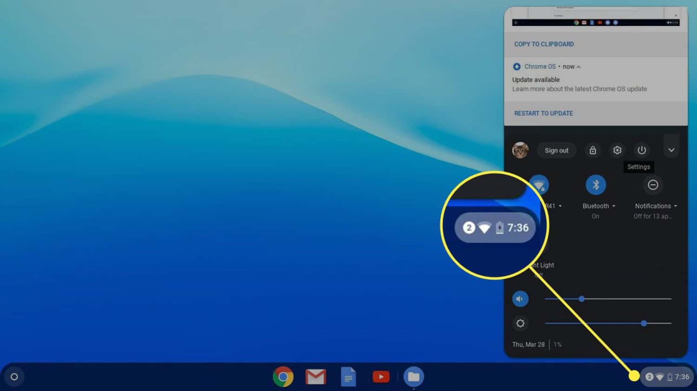Click the volume slider handle
This screenshot has width=697, height=391.
pyautogui.click(x=582, y=299)
